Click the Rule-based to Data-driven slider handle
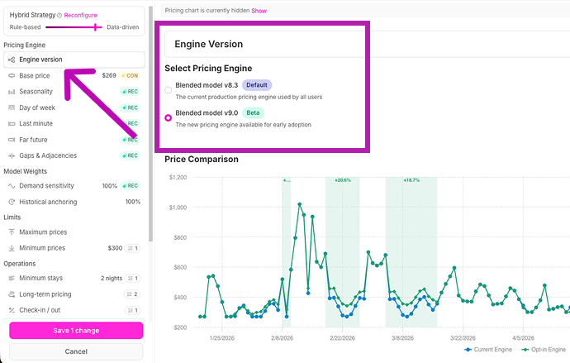This screenshot has height=363, width=570. click(x=96, y=27)
